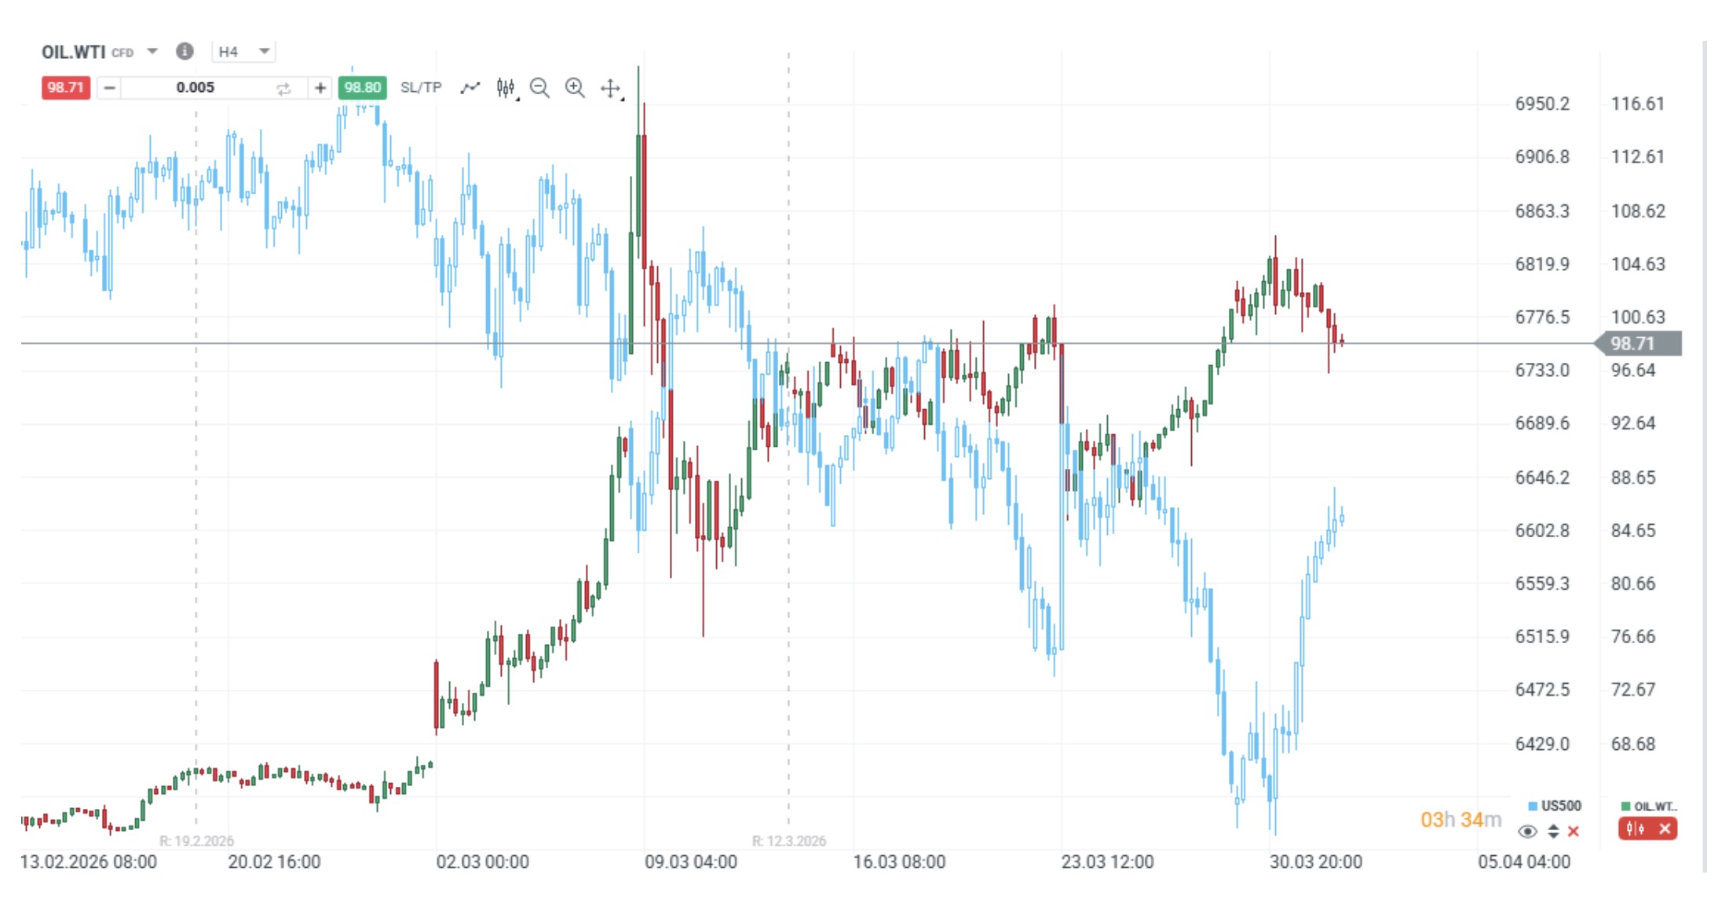Remove the US500 comparison with red X
Screen dimensions: 1729x922
[x=1574, y=831]
